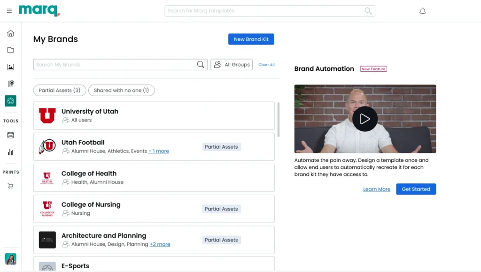Open the Prints shopping cart icon
The height and width of the screenshot is (272, 481).
coord(10,186)
